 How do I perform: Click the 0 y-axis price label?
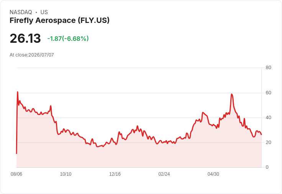click(x=267, y=167)
